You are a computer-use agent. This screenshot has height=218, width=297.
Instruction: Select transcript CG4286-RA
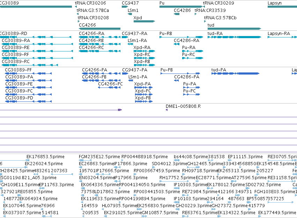pyautogui.click(x=187, y=41)
